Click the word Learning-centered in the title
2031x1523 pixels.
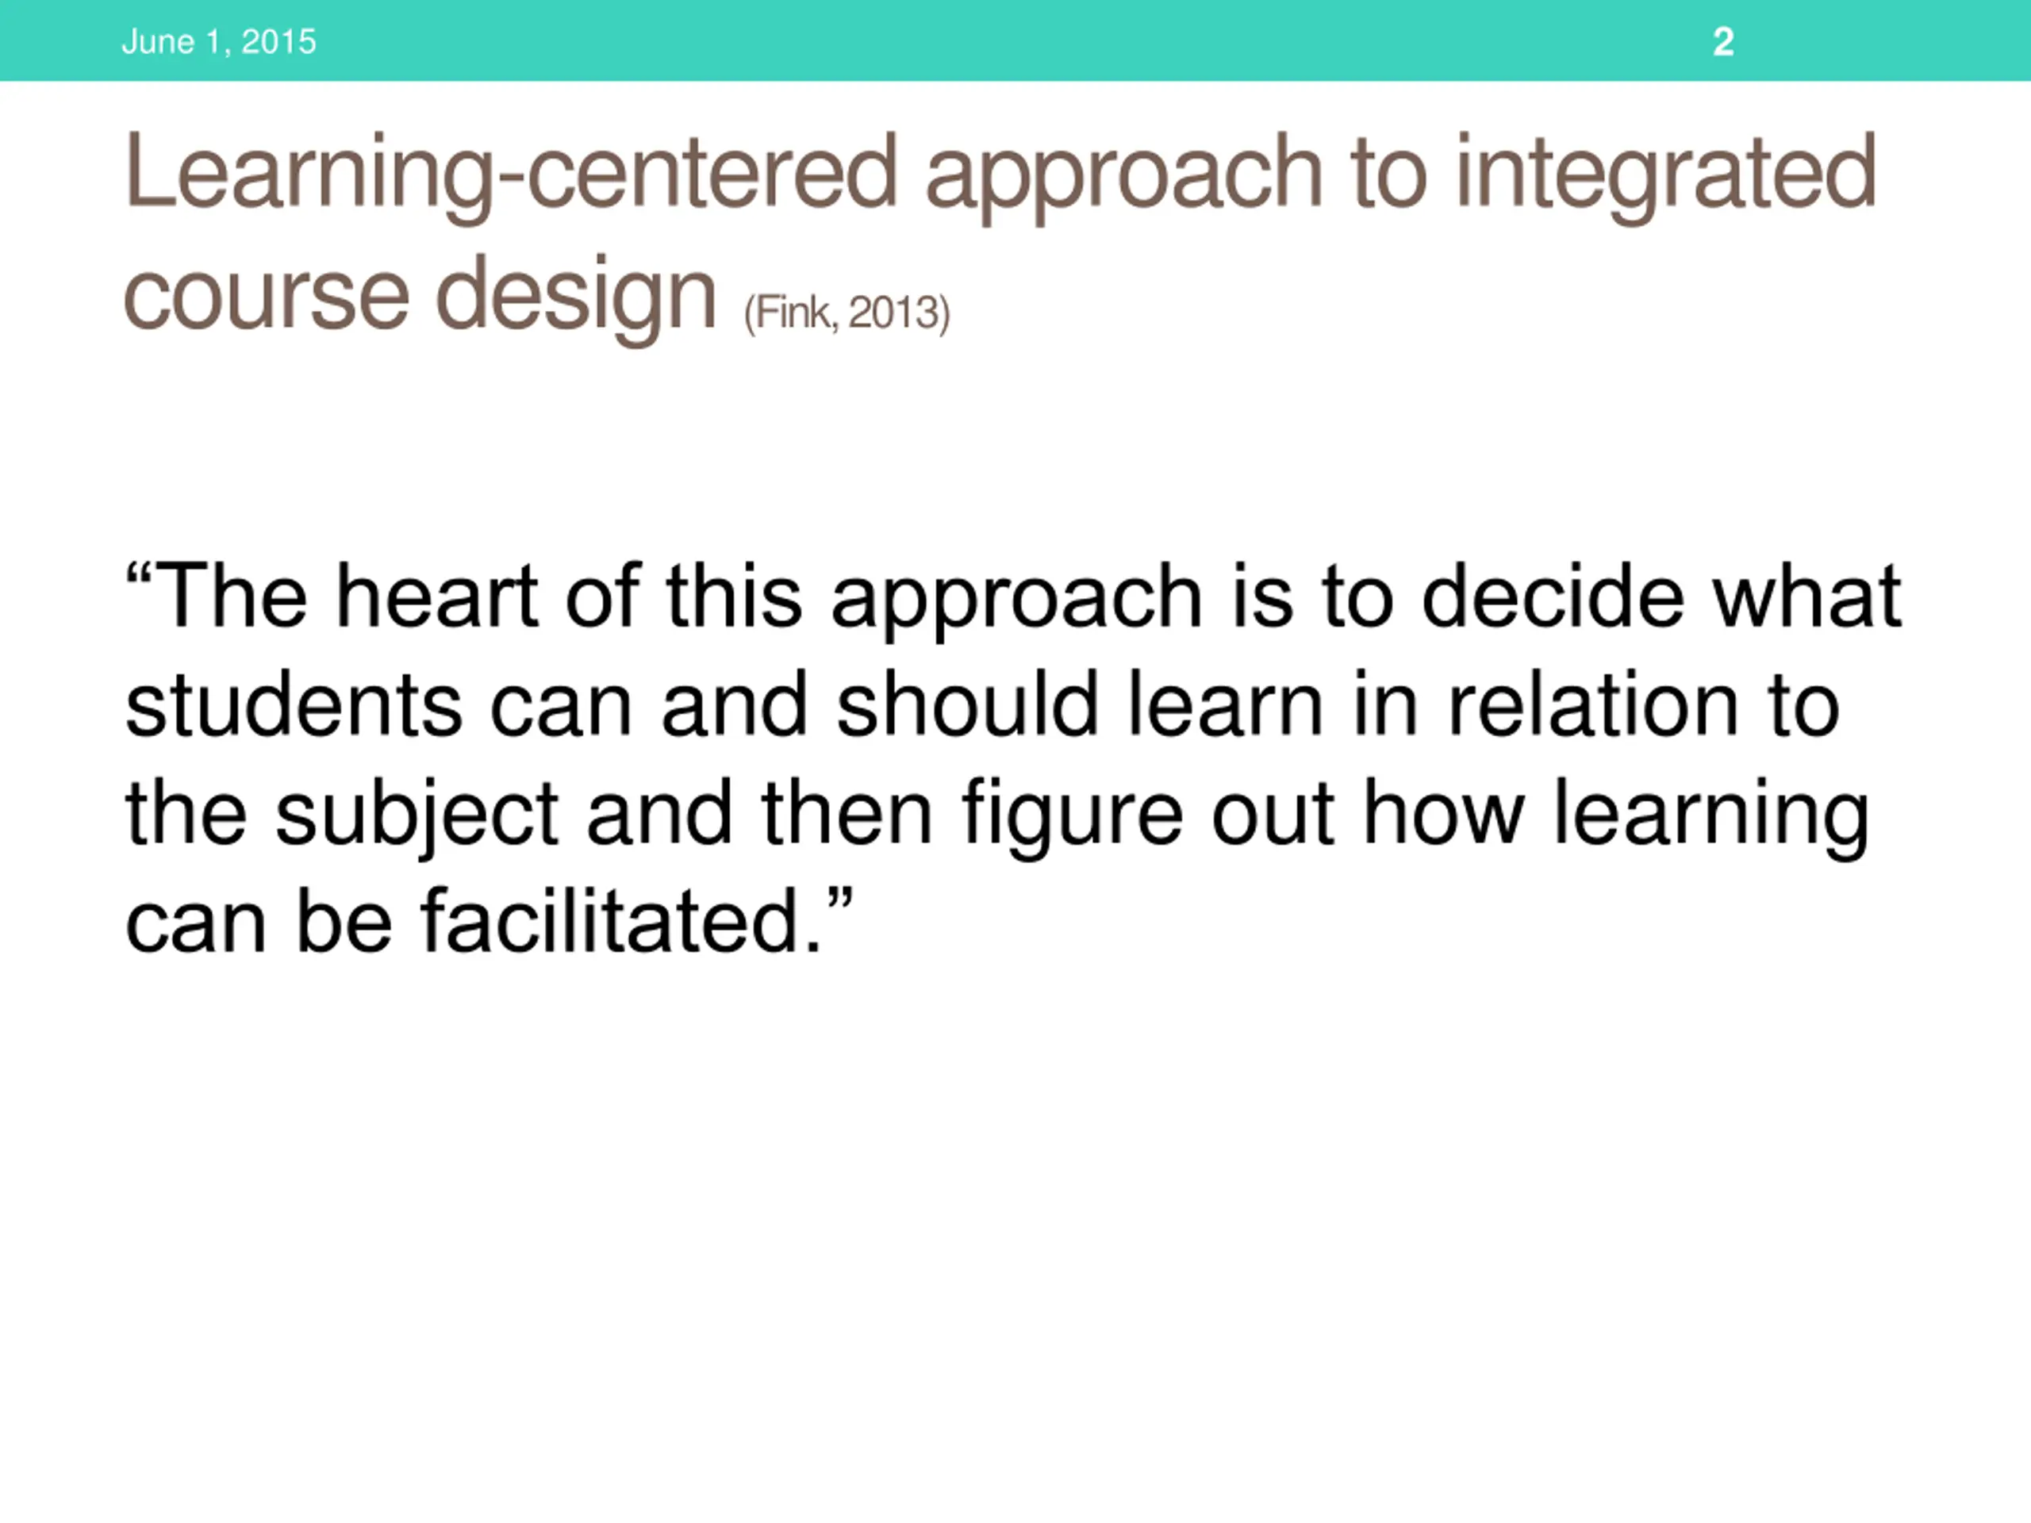[x=510, y=175]
